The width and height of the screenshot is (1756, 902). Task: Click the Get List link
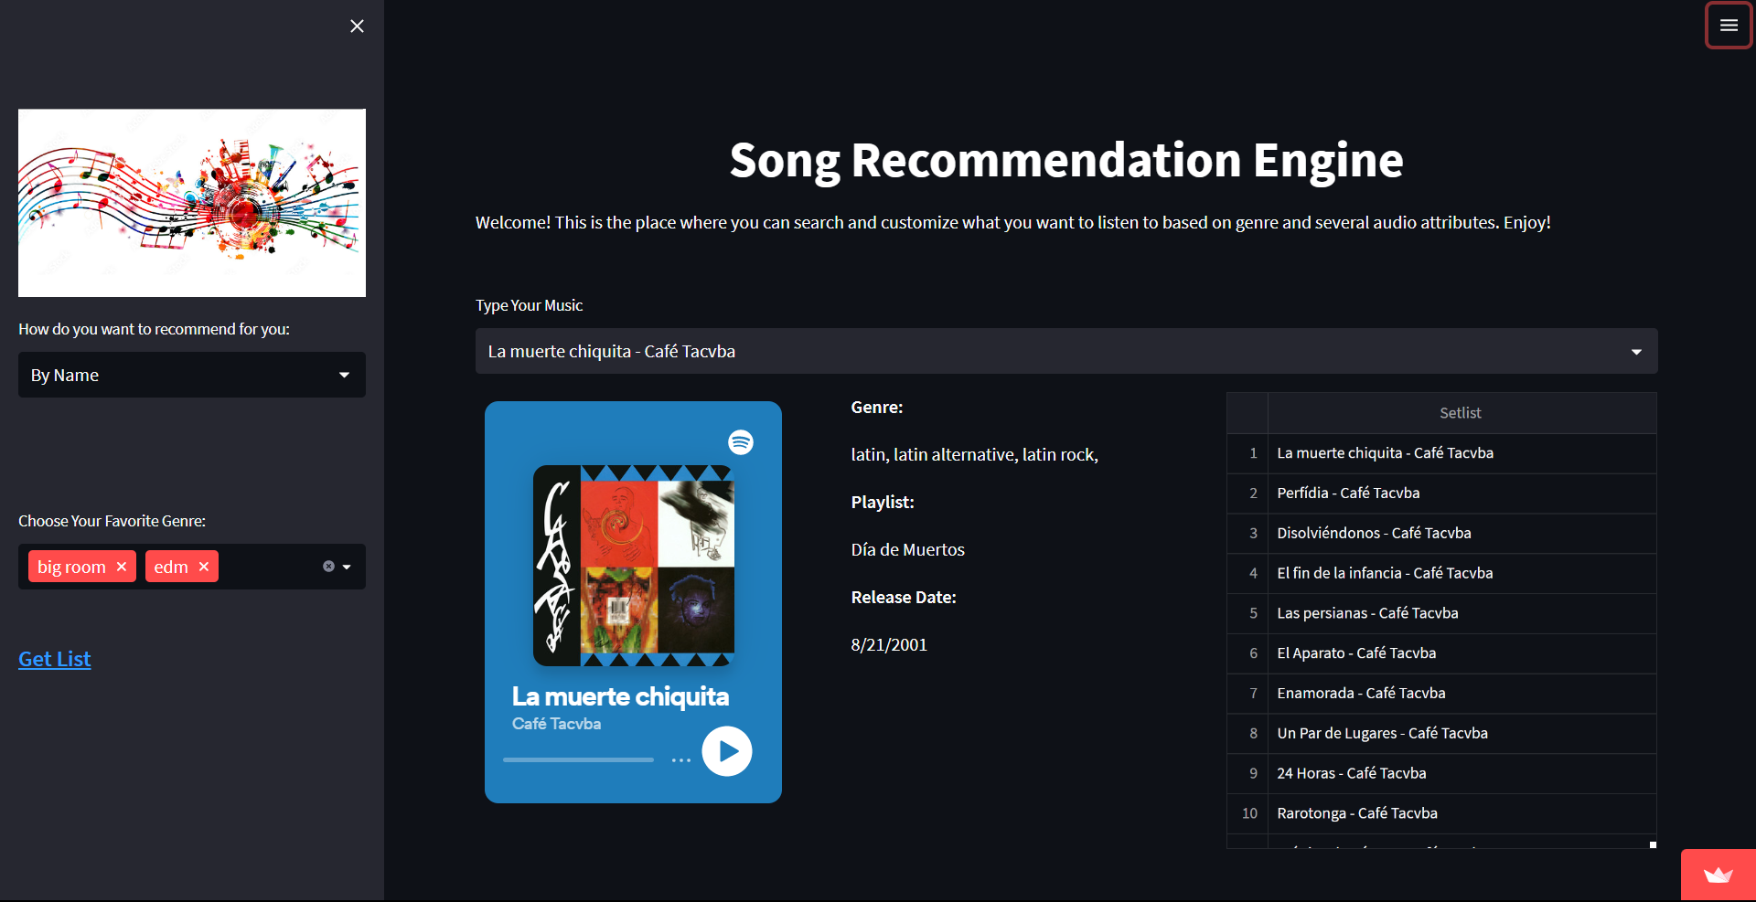55,659
